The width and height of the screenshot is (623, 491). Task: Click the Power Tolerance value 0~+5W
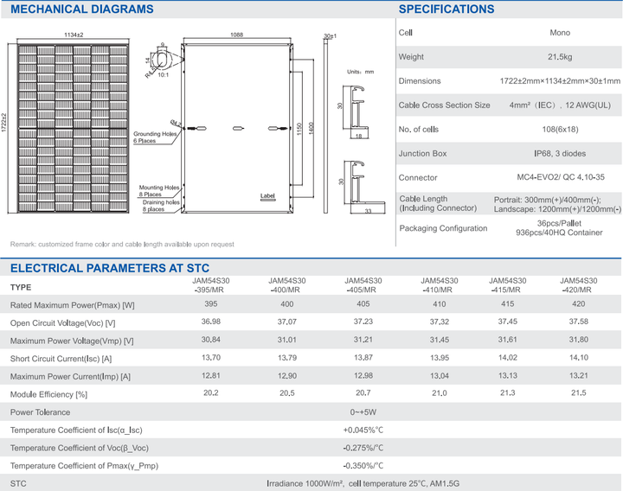click(363, 412)
